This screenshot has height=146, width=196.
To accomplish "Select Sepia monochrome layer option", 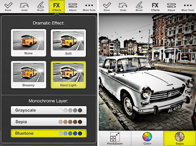I will [x=49, y=122].
